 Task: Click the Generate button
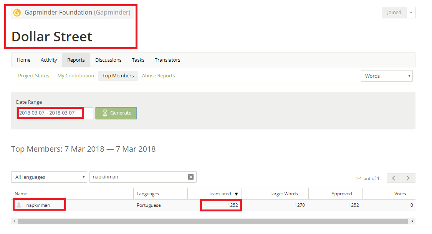(x=116, y=113)
